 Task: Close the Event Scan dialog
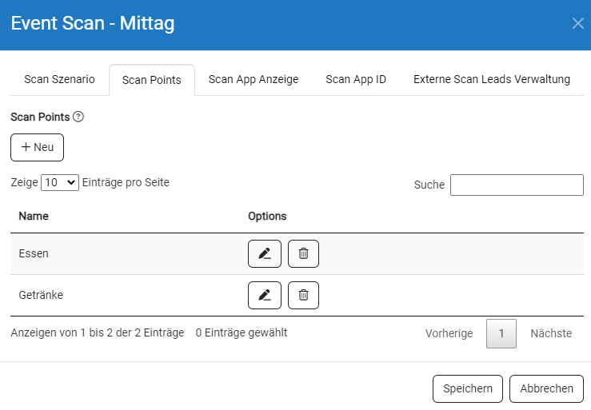coord(577,23)
